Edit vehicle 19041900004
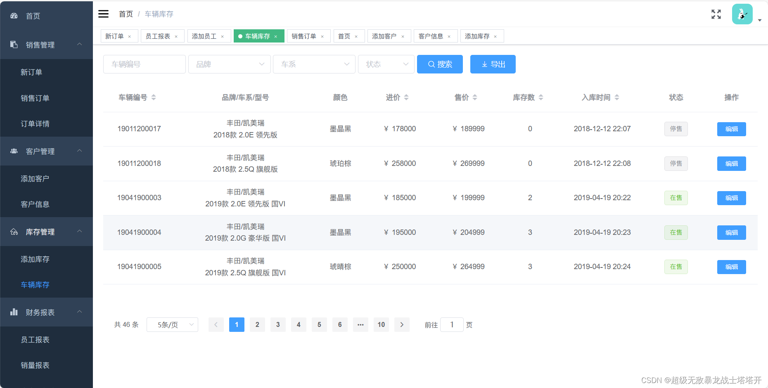Viewport: 768px width, 388px height. click(731, 232)
